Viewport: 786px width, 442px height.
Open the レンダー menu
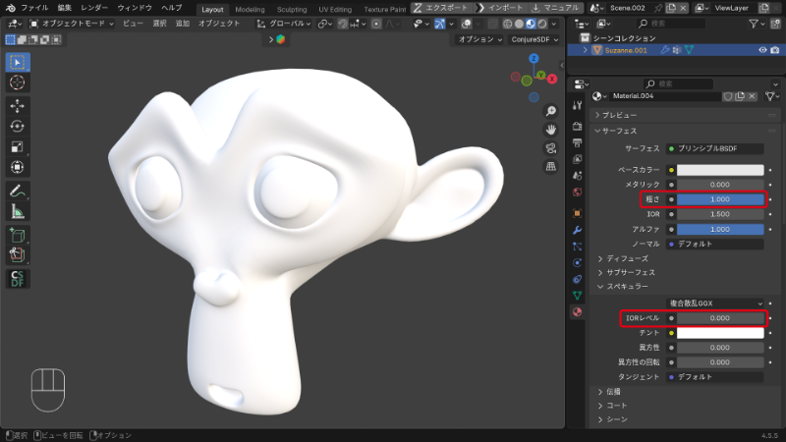pyautogui.click(x=94, y=7)
